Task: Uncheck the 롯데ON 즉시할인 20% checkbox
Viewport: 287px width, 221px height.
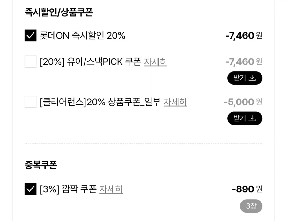Action: point(31,35)
